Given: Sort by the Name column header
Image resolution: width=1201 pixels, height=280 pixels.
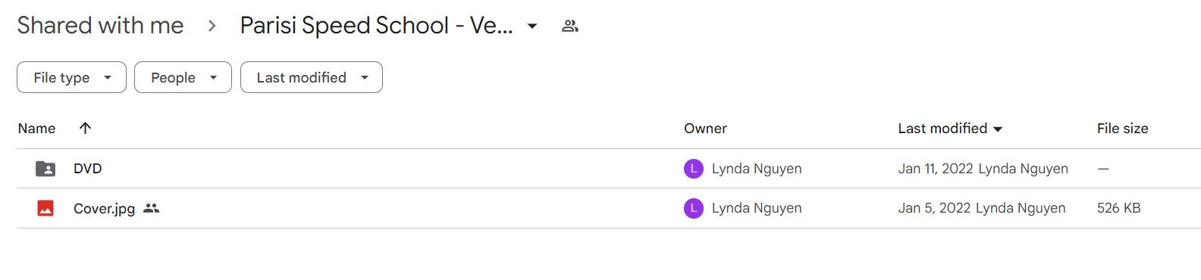Looking at the screenshot, I should [36, 128].
